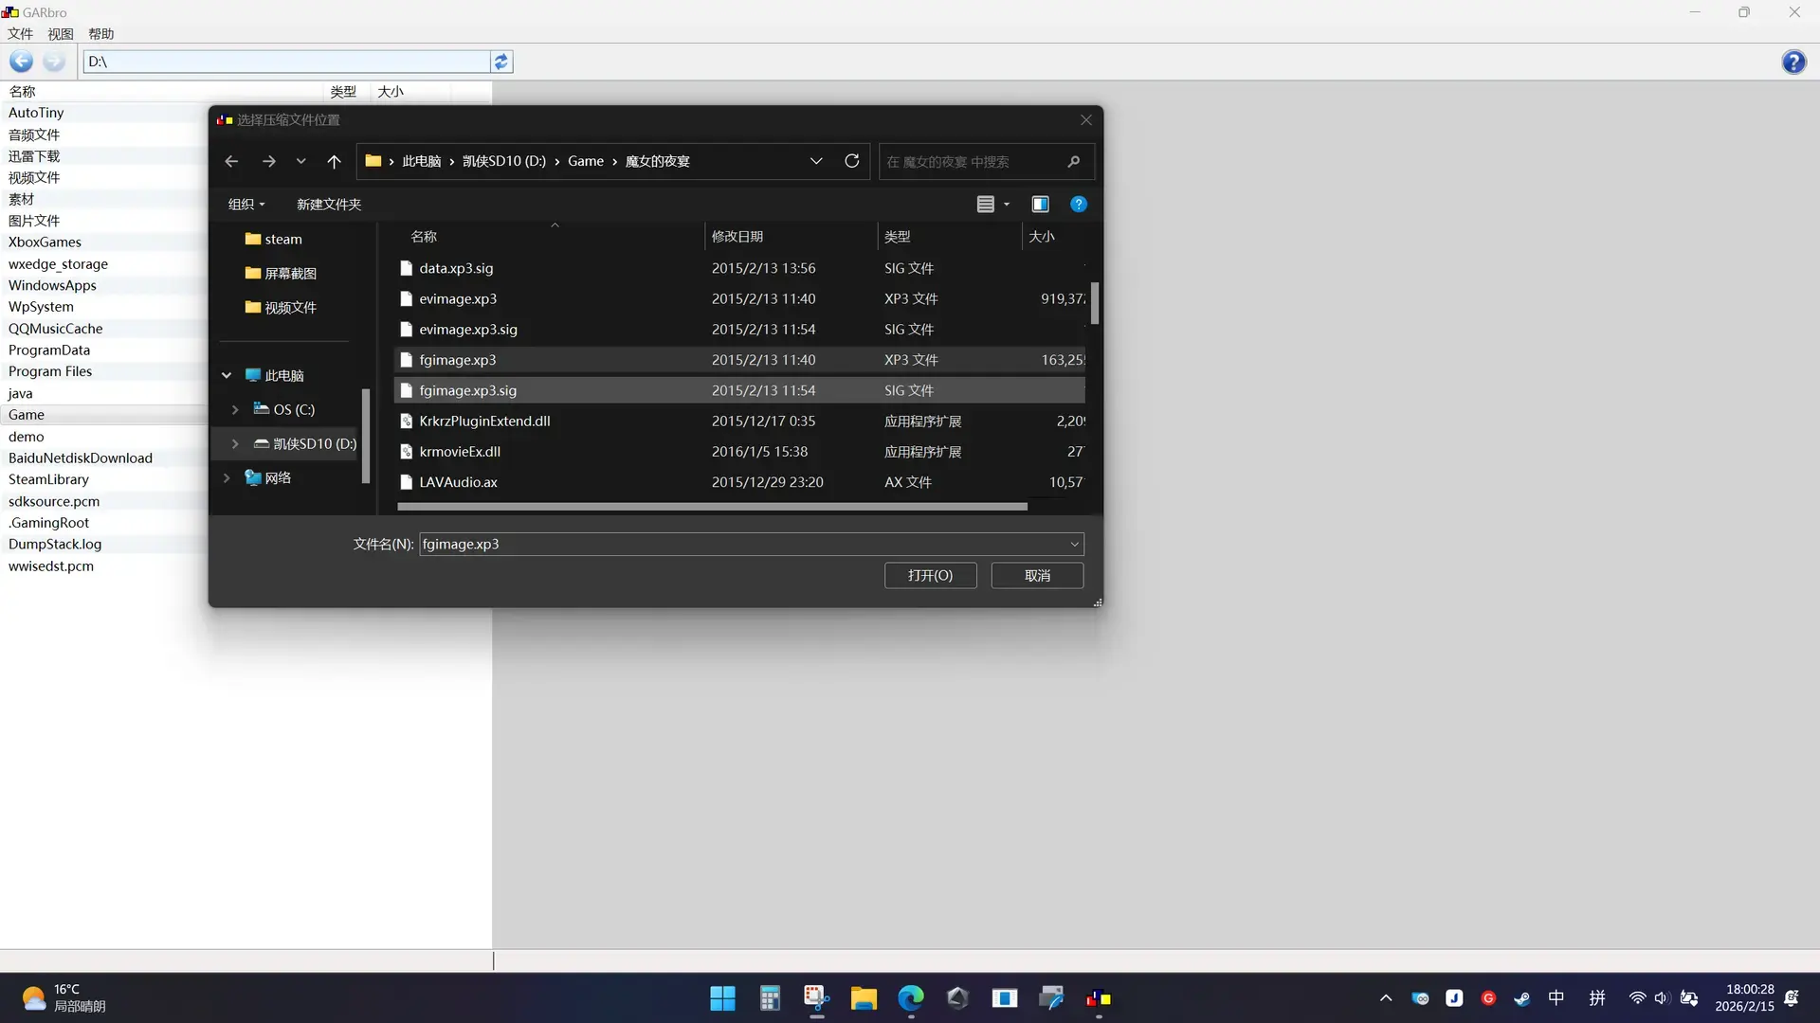Viewport: 1820px width, 1023px height.
Task: Open GARbro help question-mark icon
Action: pyautogui.click(x=1793, y=62)
